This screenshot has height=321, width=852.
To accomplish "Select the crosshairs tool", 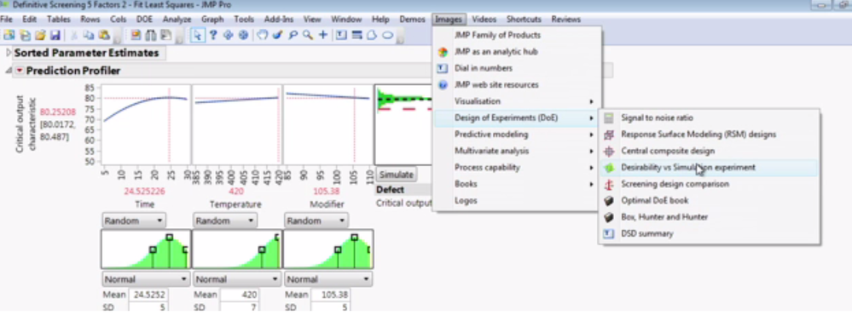I will [323, 35].
